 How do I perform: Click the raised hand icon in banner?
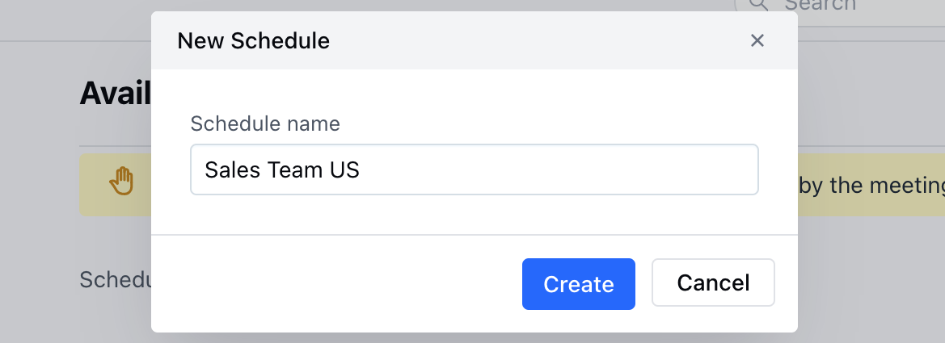pos(121,181)
